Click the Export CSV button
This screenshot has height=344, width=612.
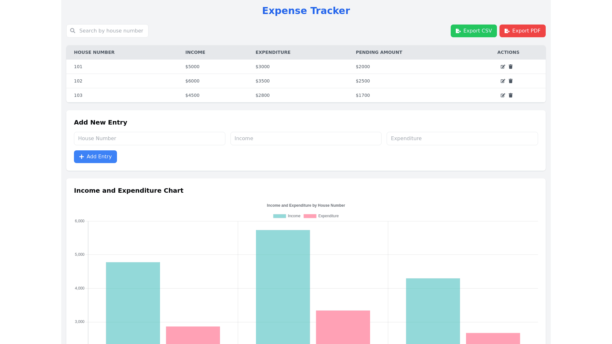(473, 31)
